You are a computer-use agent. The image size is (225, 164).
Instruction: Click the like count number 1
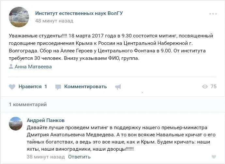click(x=46, y=87)
